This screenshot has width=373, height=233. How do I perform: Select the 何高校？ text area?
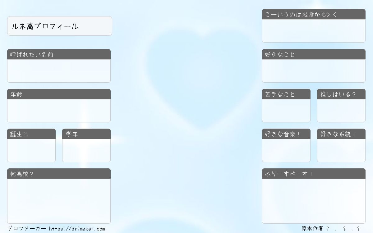tap(59, 201)
